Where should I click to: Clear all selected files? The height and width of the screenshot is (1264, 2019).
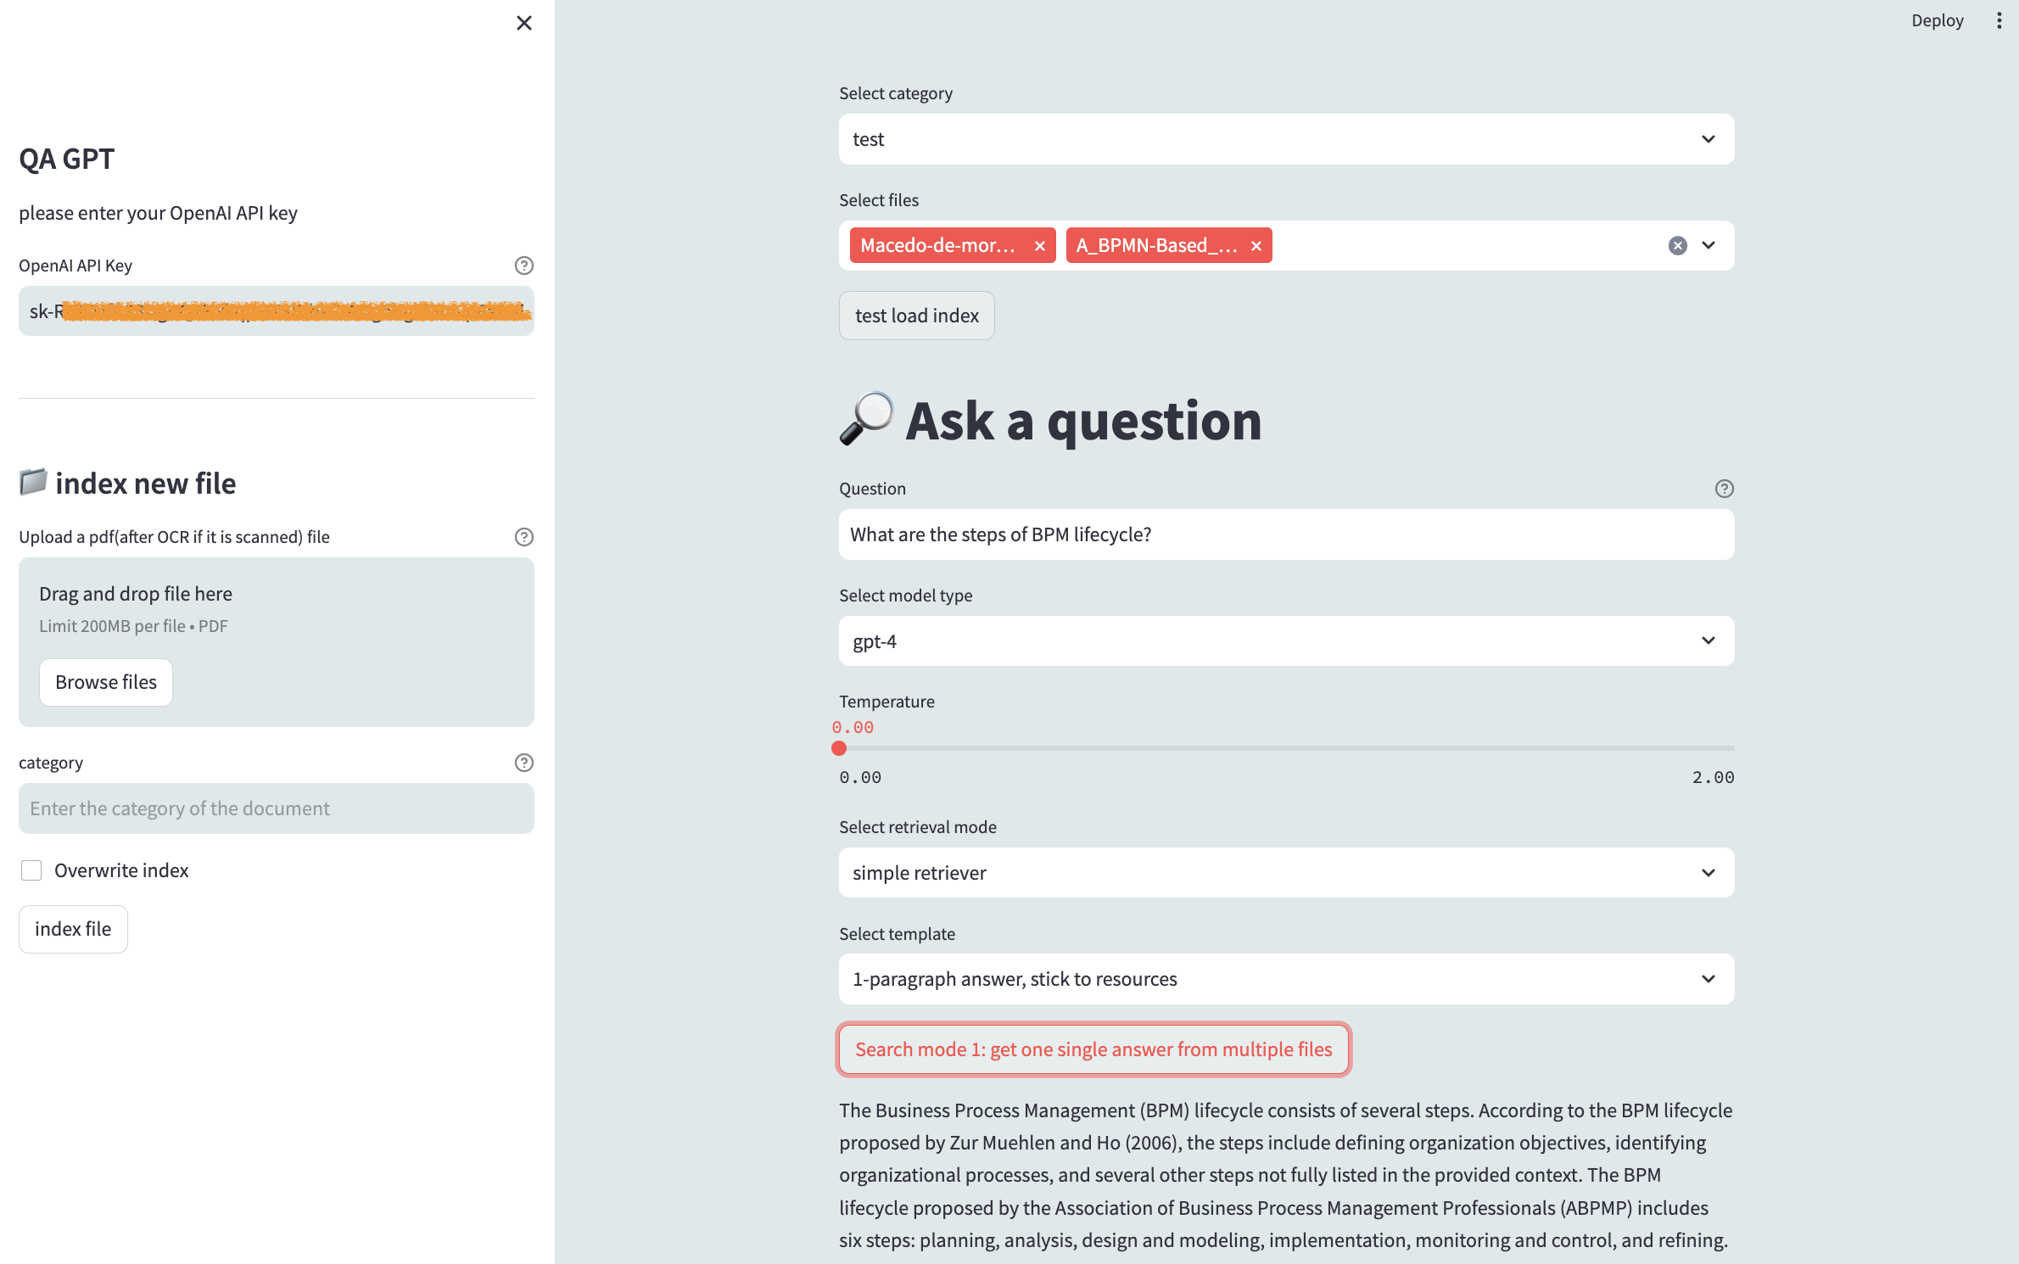coord(1677,246)
